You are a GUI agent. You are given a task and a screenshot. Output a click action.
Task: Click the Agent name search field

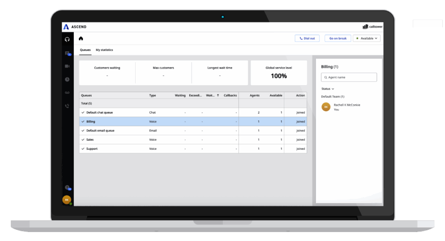[x=349, y=77]
